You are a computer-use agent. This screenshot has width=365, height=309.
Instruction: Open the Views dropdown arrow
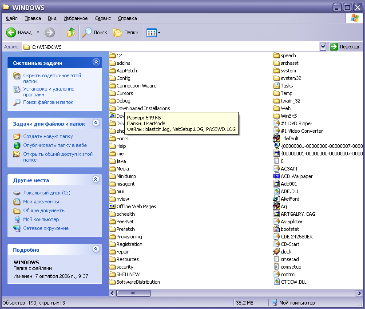pos(159,33)
